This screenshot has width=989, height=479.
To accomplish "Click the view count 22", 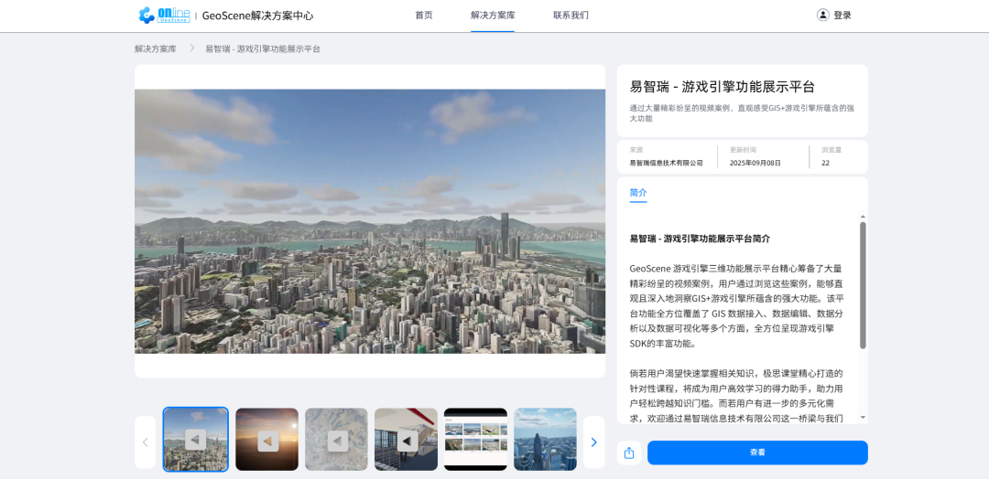I will (825, 163).
